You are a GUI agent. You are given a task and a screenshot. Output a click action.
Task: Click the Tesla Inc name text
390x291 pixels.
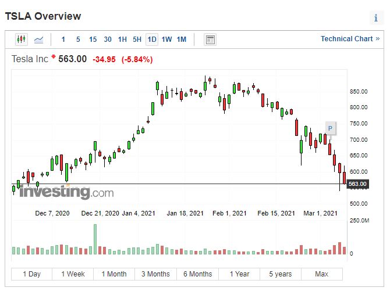tap(30, 59)
